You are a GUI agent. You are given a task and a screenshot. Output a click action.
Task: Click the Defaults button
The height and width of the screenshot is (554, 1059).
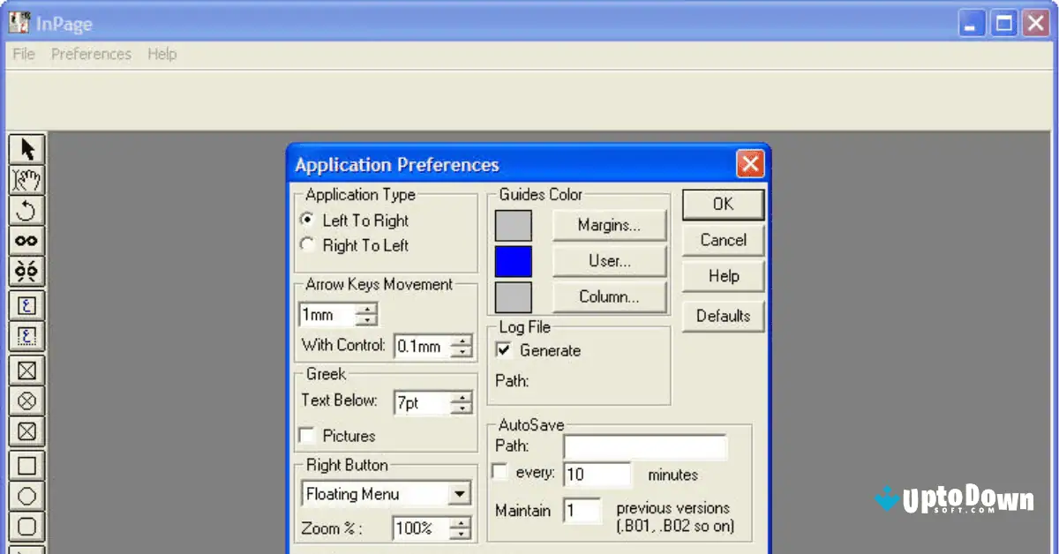click(723, 316)
